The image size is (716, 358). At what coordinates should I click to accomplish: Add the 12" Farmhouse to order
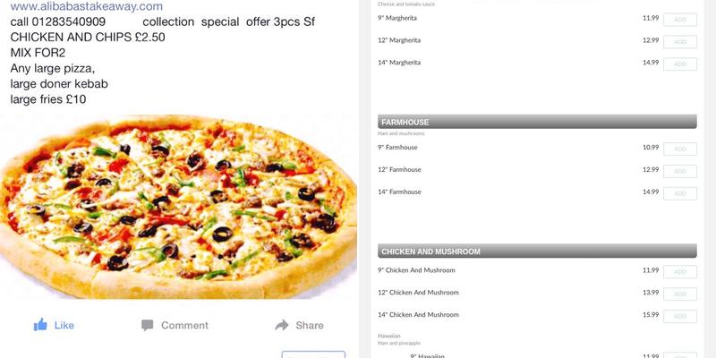pyautogui.click(x=680, y=171)
